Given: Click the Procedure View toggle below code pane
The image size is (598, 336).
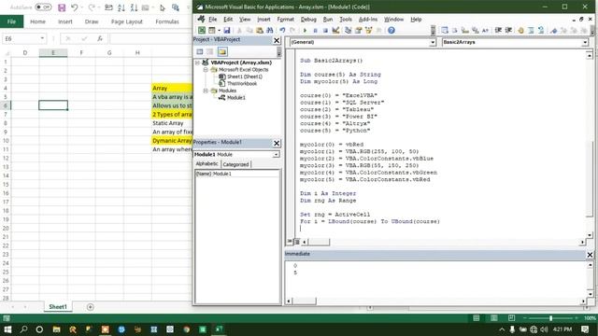Looking at the screenshot, I should coord(290,242).
